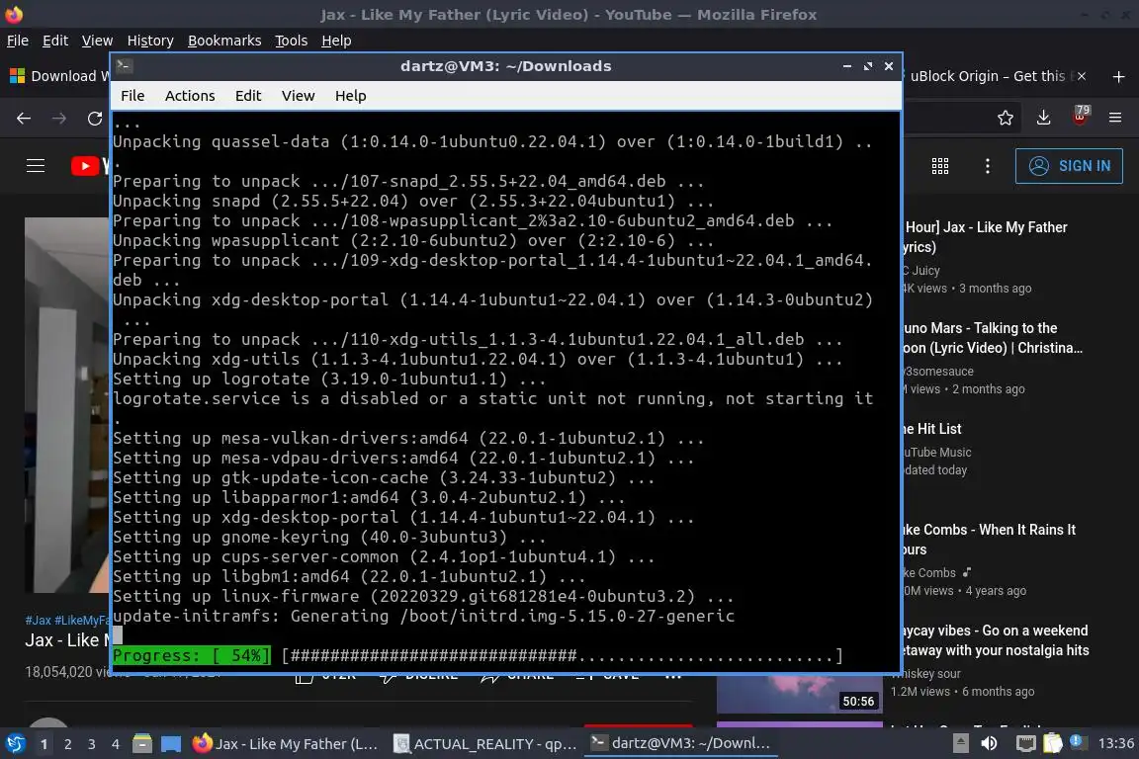Click the 50:56 video thumbnail
Viewport: 1139px width, 759px height.
click(799, 694)
